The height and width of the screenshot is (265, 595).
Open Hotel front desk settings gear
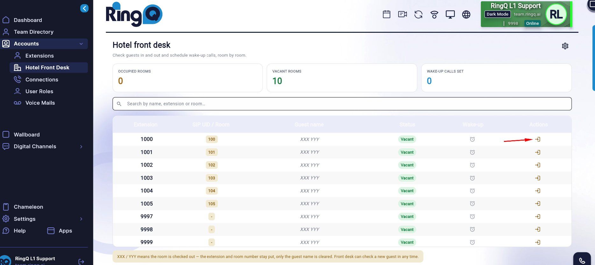565,46
